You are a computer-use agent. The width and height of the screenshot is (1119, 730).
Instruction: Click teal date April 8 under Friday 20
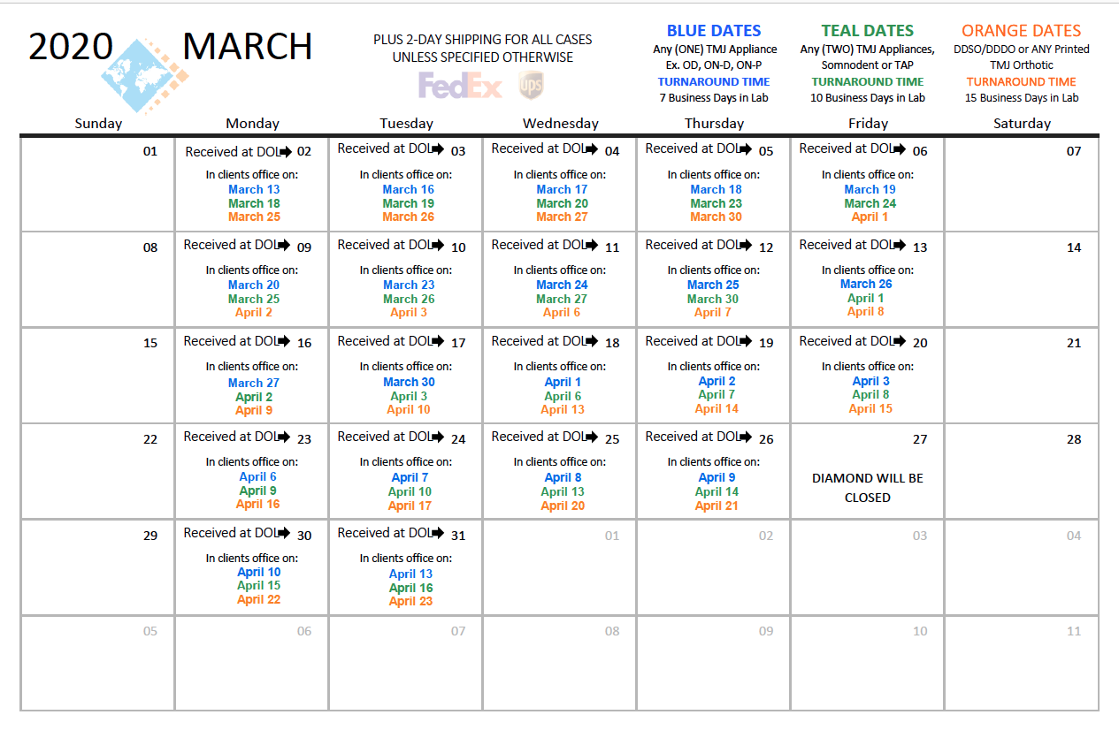870,395
